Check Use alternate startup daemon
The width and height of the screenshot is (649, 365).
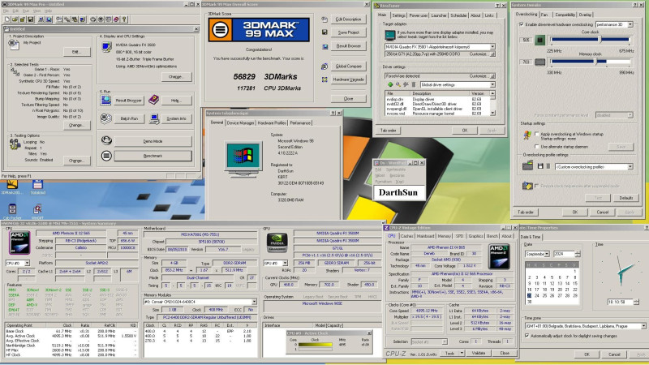coord(537,147)
